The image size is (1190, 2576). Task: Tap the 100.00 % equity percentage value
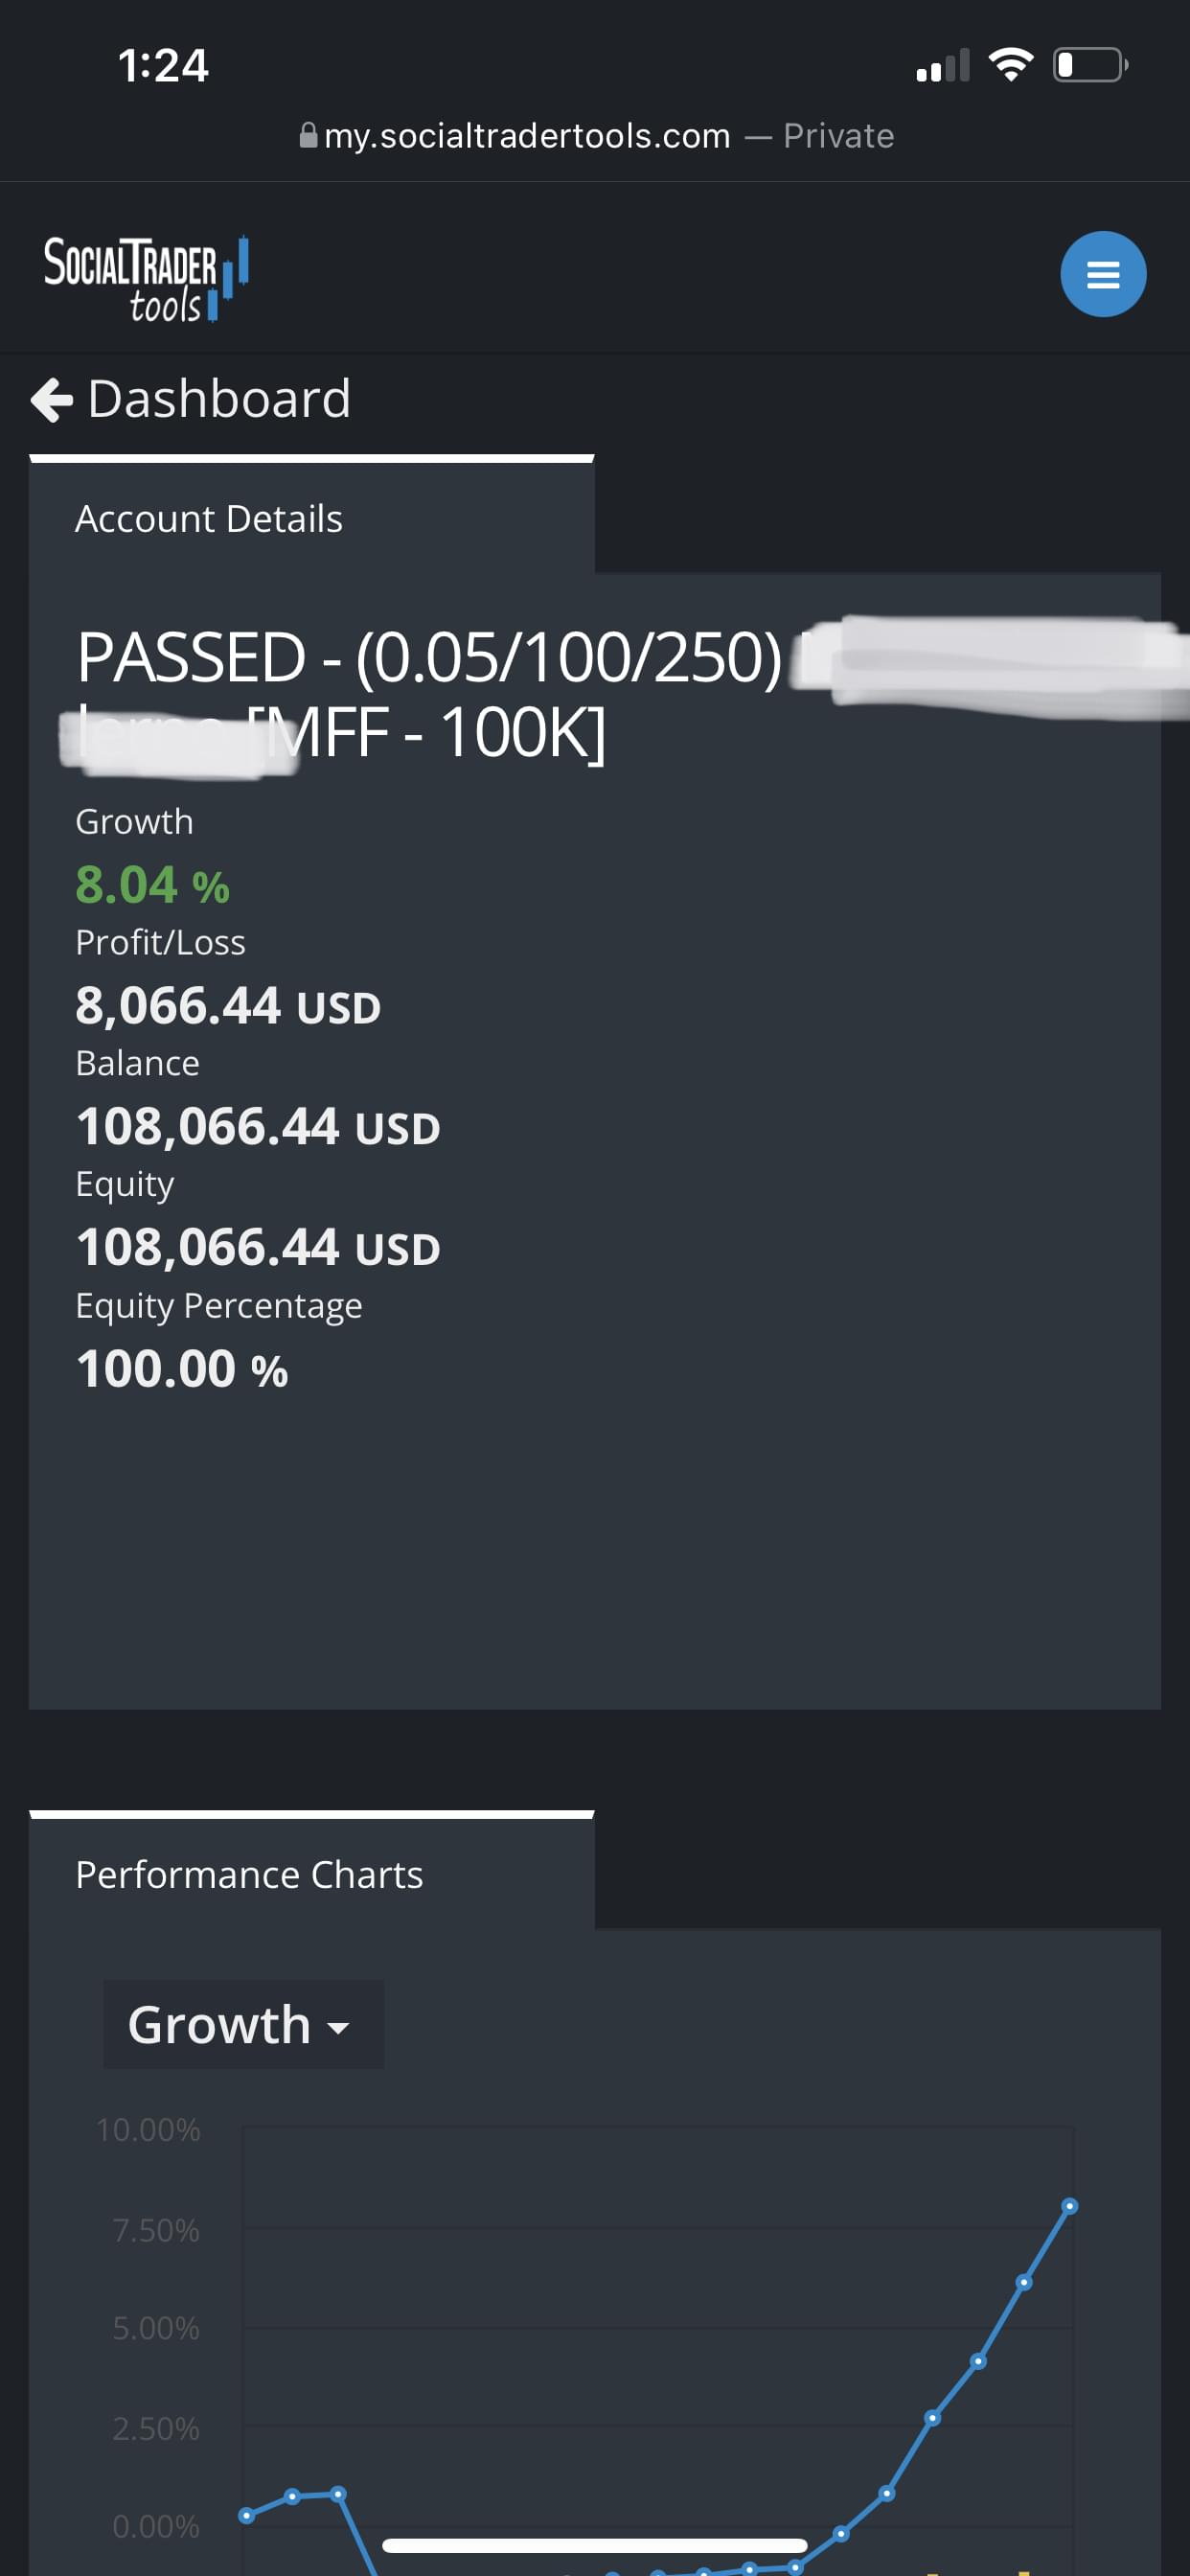pyautogui.click(x=182, y=1369)
